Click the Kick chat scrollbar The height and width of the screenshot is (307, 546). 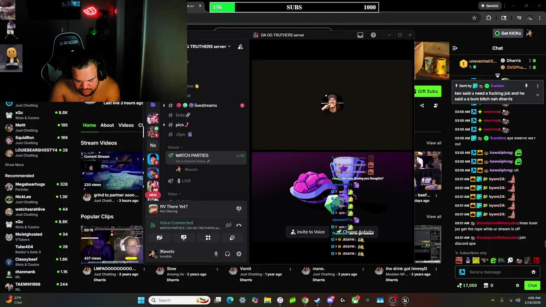click(544, 244)
